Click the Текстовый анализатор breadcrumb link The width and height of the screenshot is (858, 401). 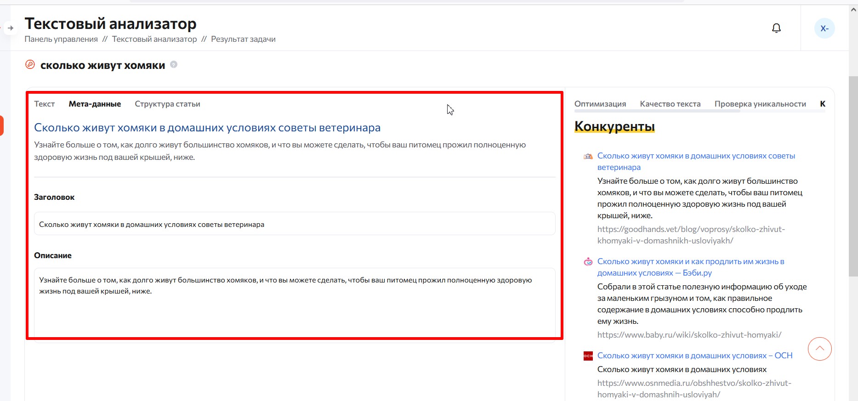(154, 39)
